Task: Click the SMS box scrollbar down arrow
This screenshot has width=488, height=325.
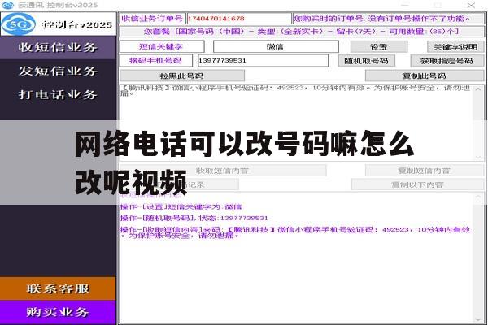Action: (x=478, y=157)
